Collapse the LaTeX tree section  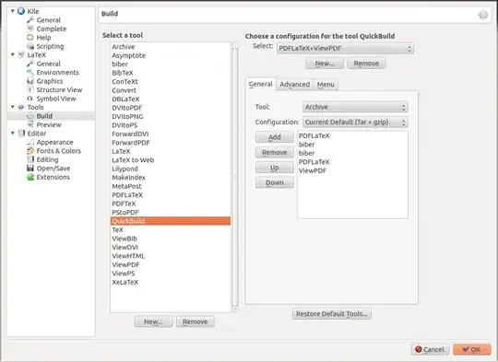pyautogui.click(x=13, y=55)
